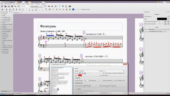The height and width of the screenshot is (96, 170).
Task: Select Подзаголовок in text styles list
Action: coord(55,69)
